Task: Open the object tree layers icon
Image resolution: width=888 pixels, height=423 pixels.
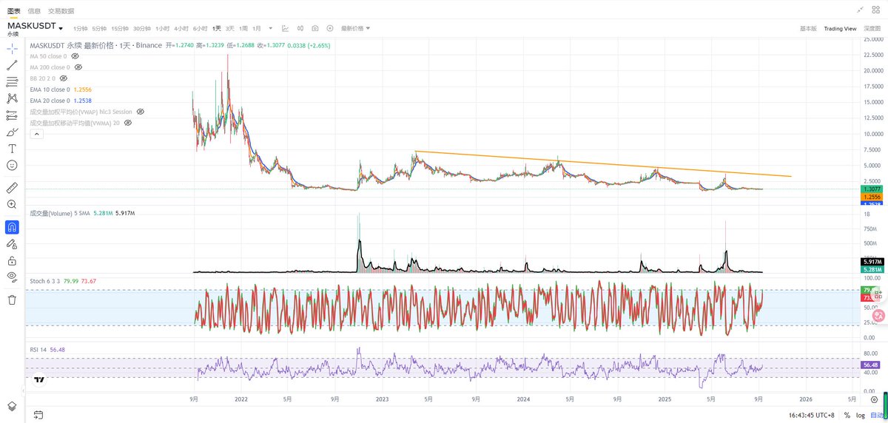Action: (12, 406)
